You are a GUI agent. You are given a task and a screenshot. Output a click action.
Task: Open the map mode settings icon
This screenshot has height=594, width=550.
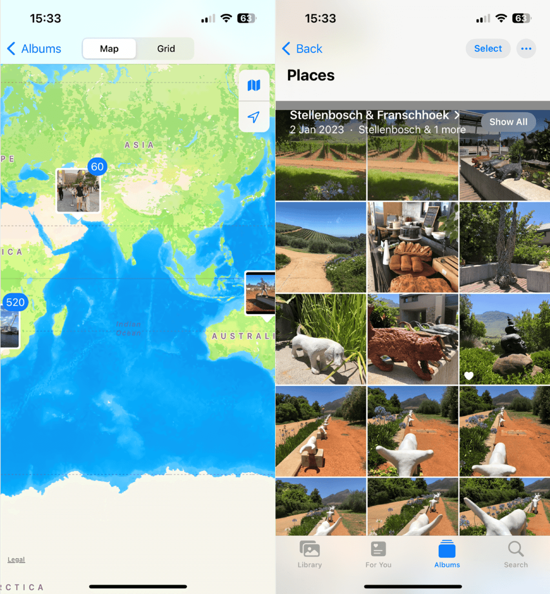[254, 85]
